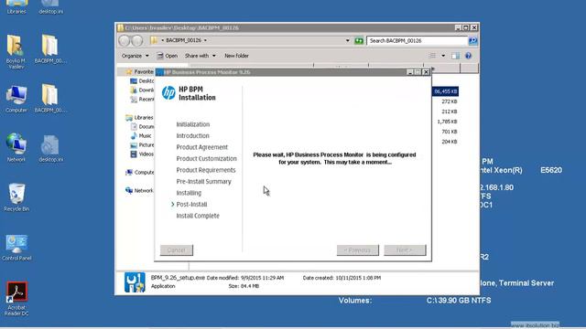Click the Previous button in installer
The height and width of the screenshot is (329, 586).
[x=358, y=249]
